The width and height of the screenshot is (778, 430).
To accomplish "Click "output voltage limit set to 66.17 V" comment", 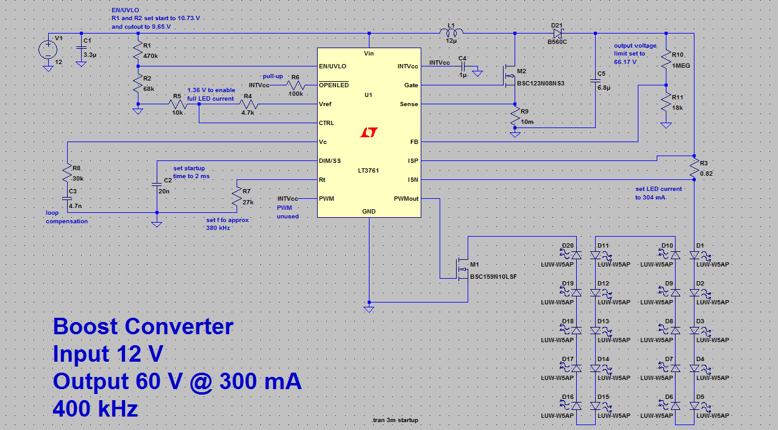I will pos(636,54).
